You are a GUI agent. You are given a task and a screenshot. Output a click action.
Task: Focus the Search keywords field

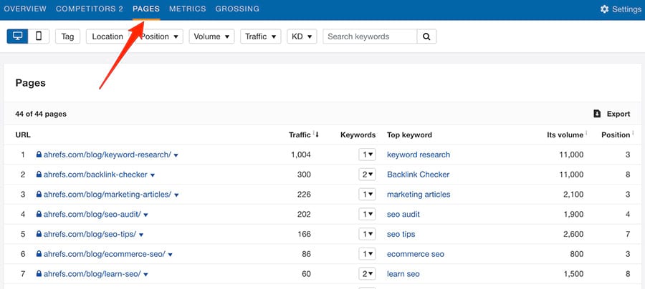tap(370, 36)
